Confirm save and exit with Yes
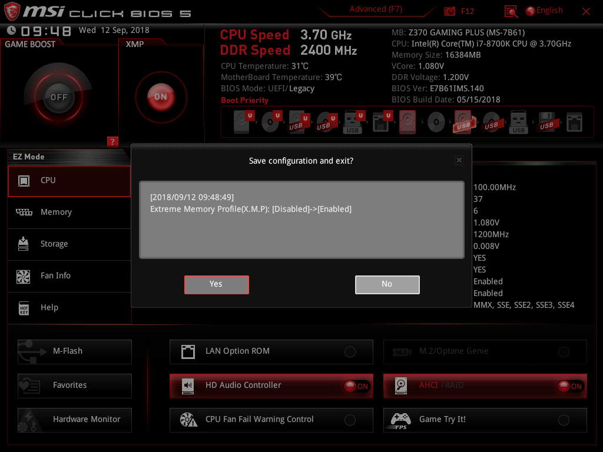 [216, 284]
